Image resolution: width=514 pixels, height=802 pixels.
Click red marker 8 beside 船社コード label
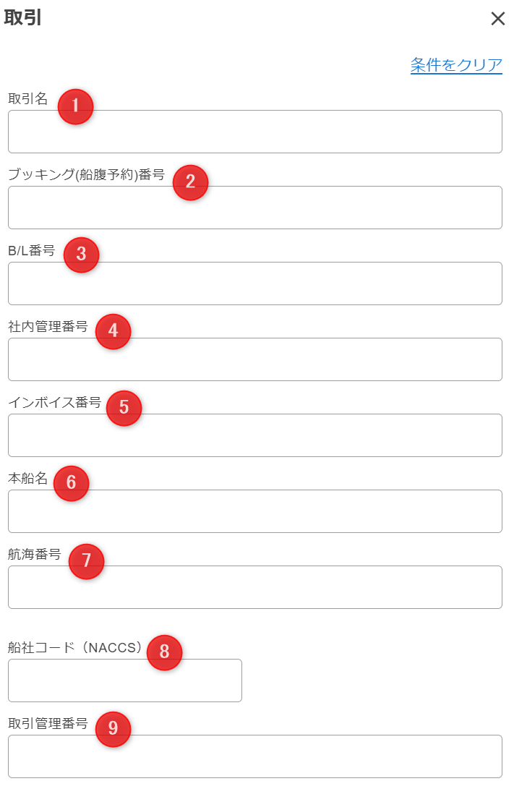coord(164,652)
